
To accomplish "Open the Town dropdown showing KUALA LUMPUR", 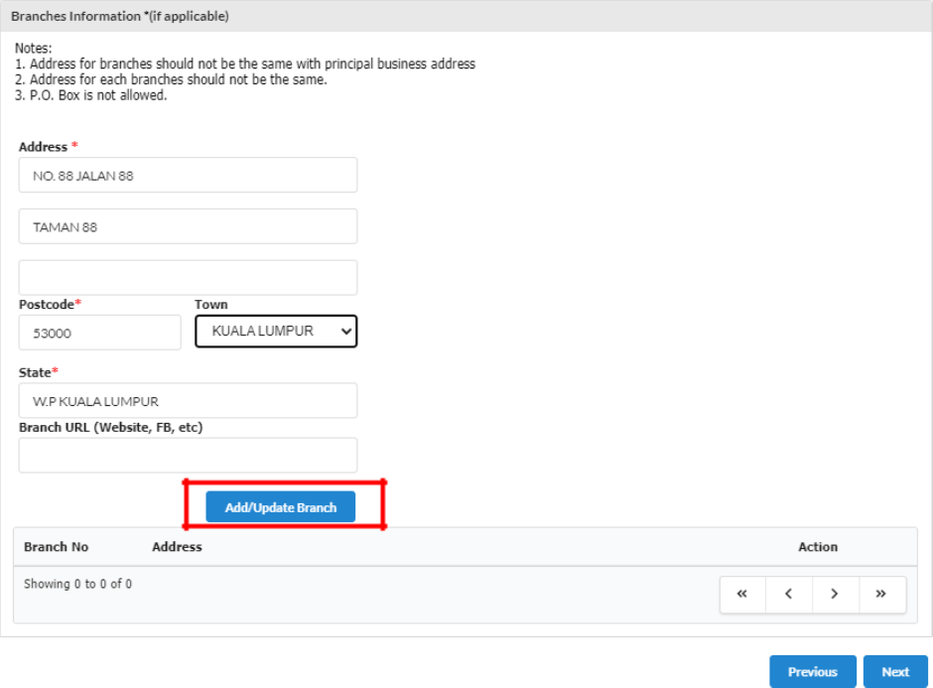I will tap(276, 332).
